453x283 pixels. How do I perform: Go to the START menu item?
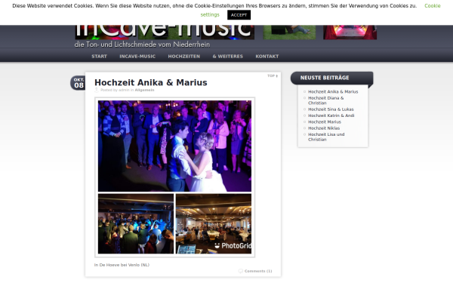99,57
